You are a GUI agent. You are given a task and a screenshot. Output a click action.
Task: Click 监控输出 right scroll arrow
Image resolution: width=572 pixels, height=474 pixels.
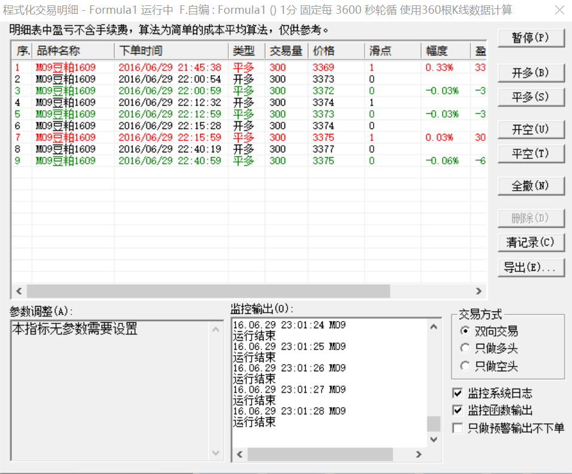(x=419, y=454)
